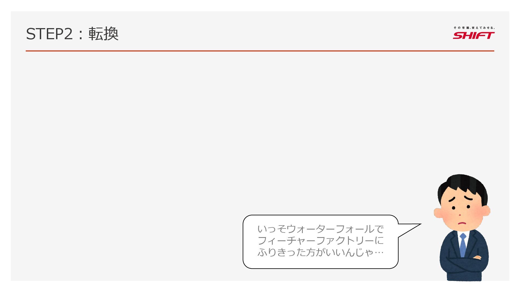Select the orange divider line under title
The image size is (520, 292).
(x=259, y=51)
